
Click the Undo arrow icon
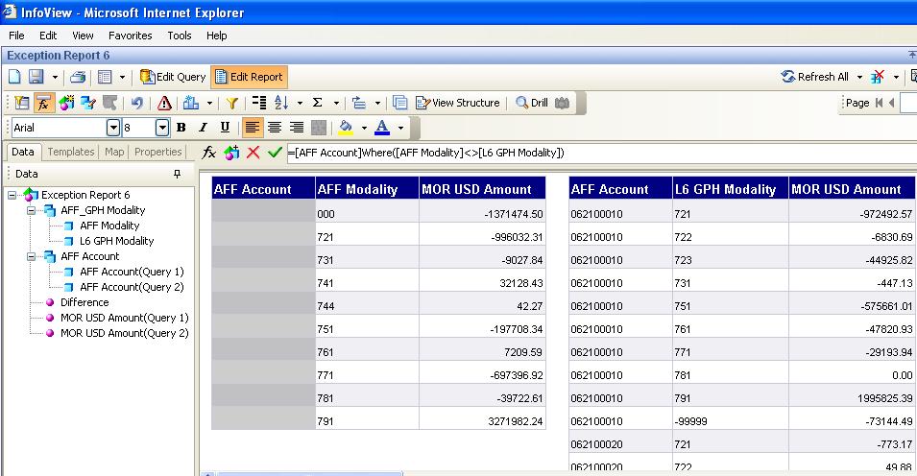[x=137, y=103]
